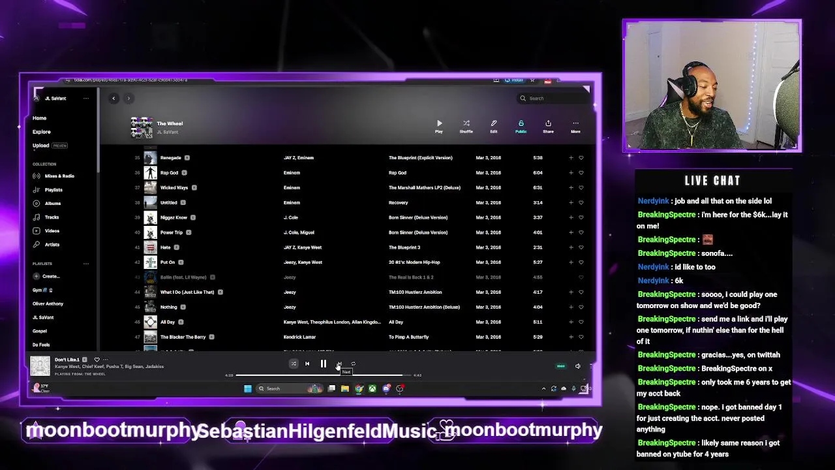835x470 pixels.
Task: Pause the current song
Action: point(323,364)
